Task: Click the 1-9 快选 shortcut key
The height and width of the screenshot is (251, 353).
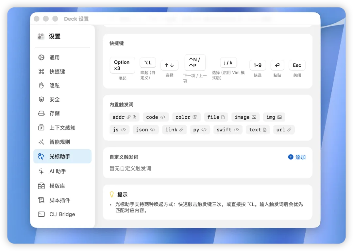Action: [258, 65]
